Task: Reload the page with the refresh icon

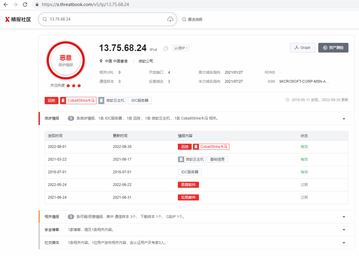Action: coord(25,4)
